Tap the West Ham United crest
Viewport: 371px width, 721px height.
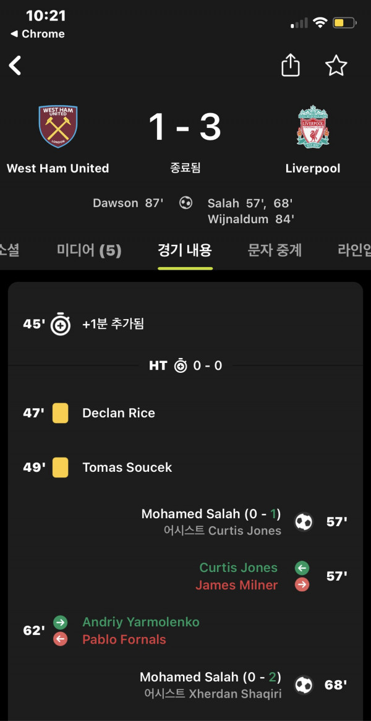58,126
